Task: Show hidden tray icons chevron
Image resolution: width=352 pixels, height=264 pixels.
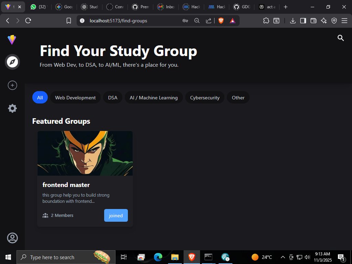Action: (x=283, y=257)
